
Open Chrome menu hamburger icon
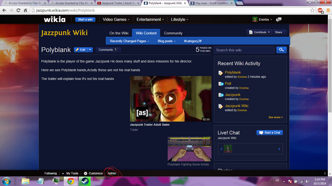(x=328, y=10)
